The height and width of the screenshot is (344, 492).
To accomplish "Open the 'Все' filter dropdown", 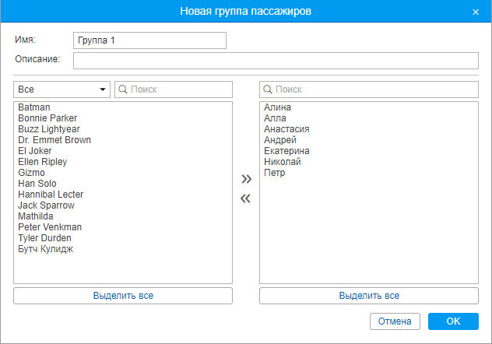I will (61, 90).
